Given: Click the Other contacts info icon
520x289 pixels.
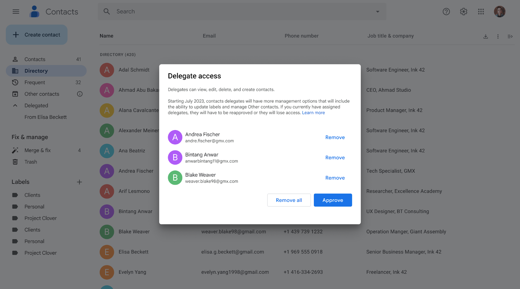Looking at the screenshot, I should (x=80, y=94).
